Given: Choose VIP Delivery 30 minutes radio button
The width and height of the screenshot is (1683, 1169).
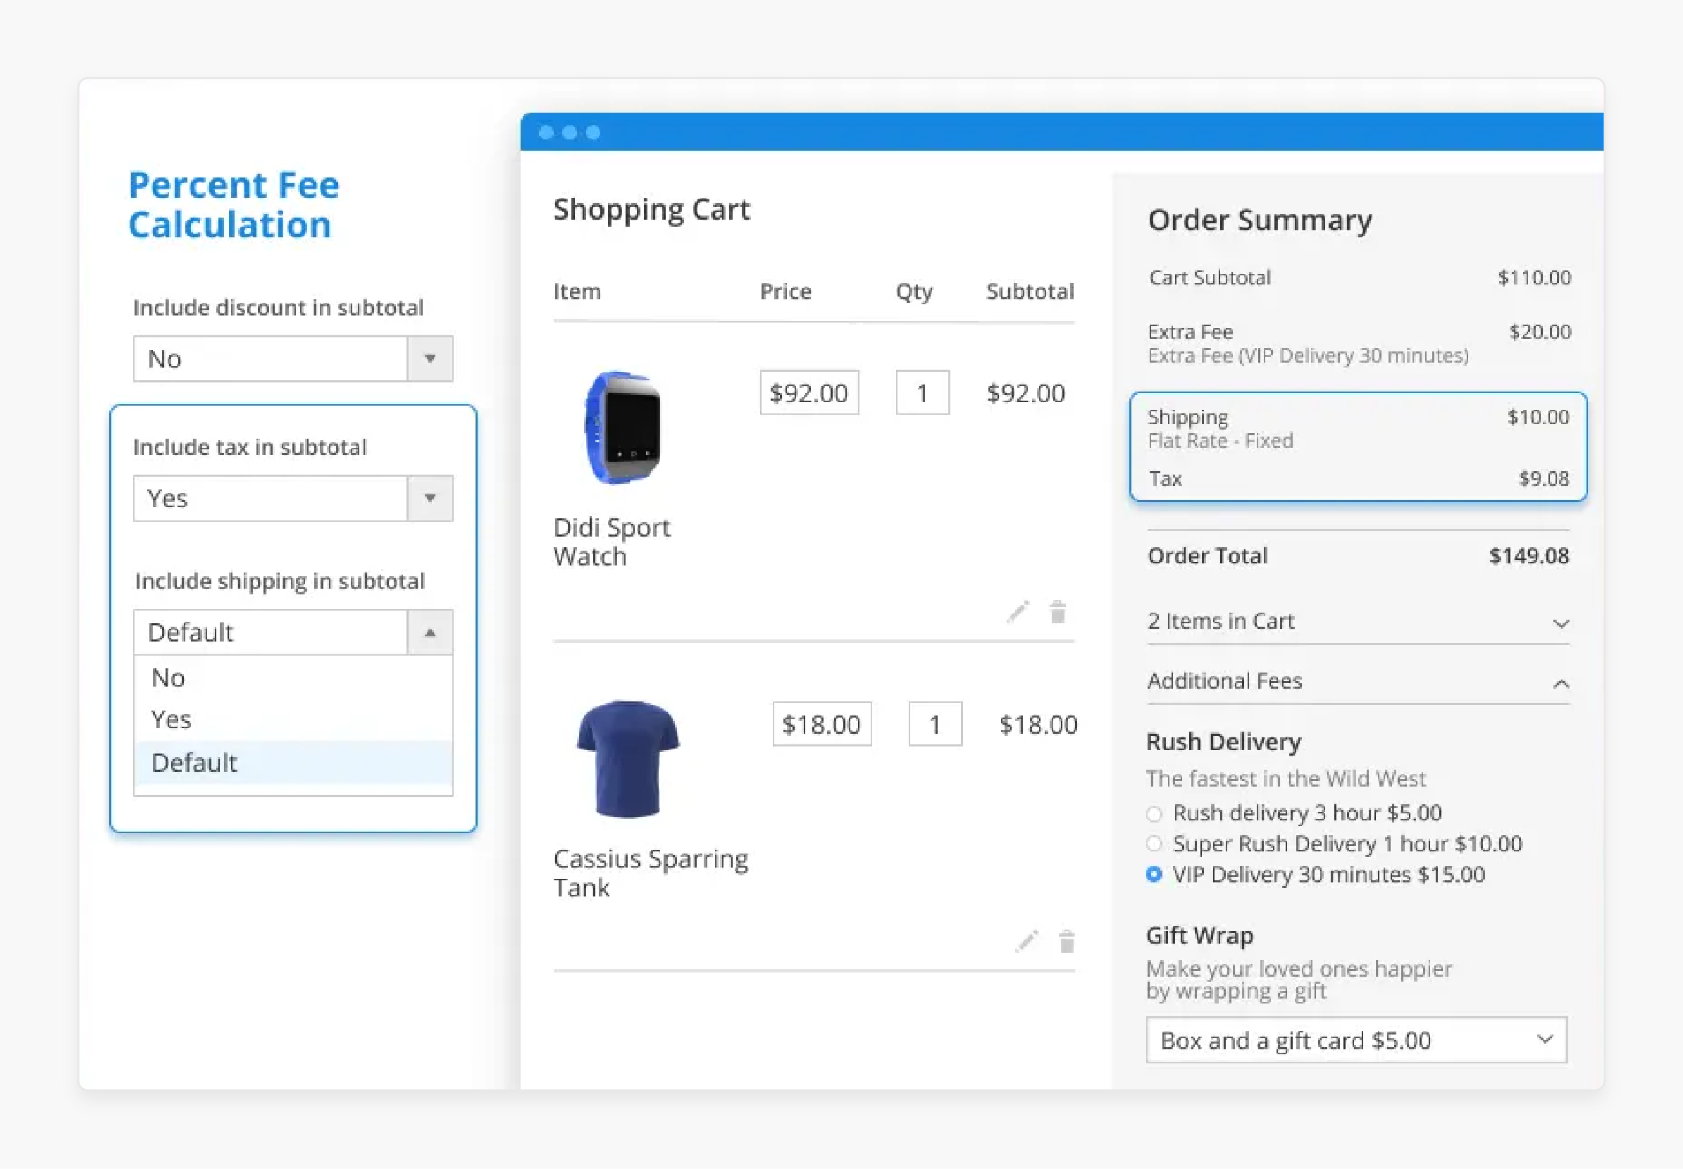Looking at the screenshot, I should point(1154,875).
